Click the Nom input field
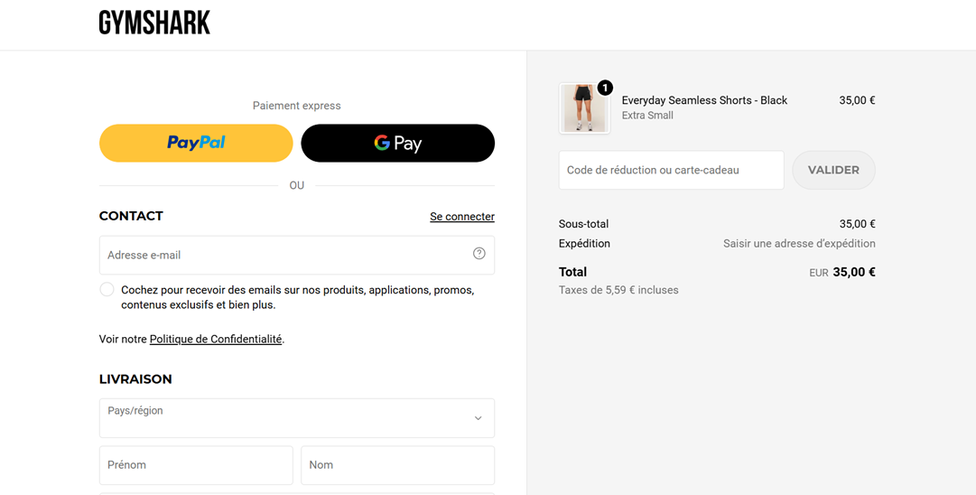This screenshot has height=495, width=976. (x=398, y=465)
